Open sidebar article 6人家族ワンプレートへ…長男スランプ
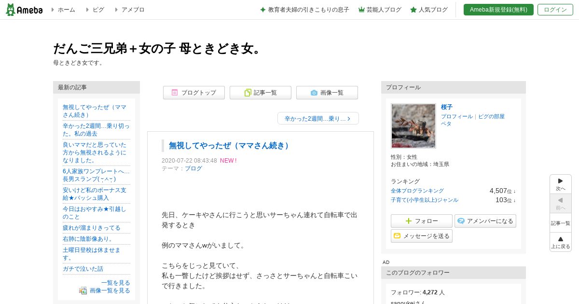 click(x=96, y=175)
